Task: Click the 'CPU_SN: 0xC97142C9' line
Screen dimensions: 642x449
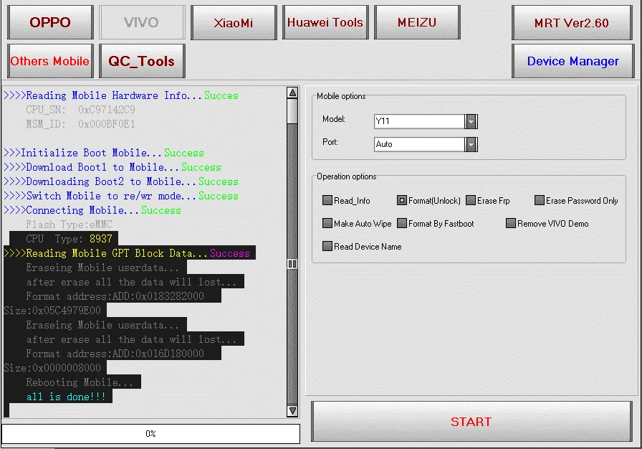Action: click(x=80, y=110)
